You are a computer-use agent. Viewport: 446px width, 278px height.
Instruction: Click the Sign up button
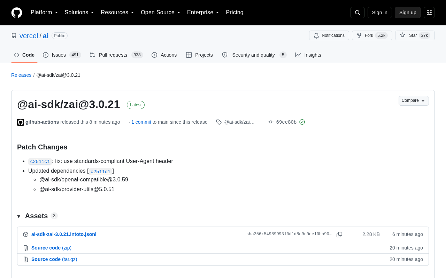pos(408,13)
